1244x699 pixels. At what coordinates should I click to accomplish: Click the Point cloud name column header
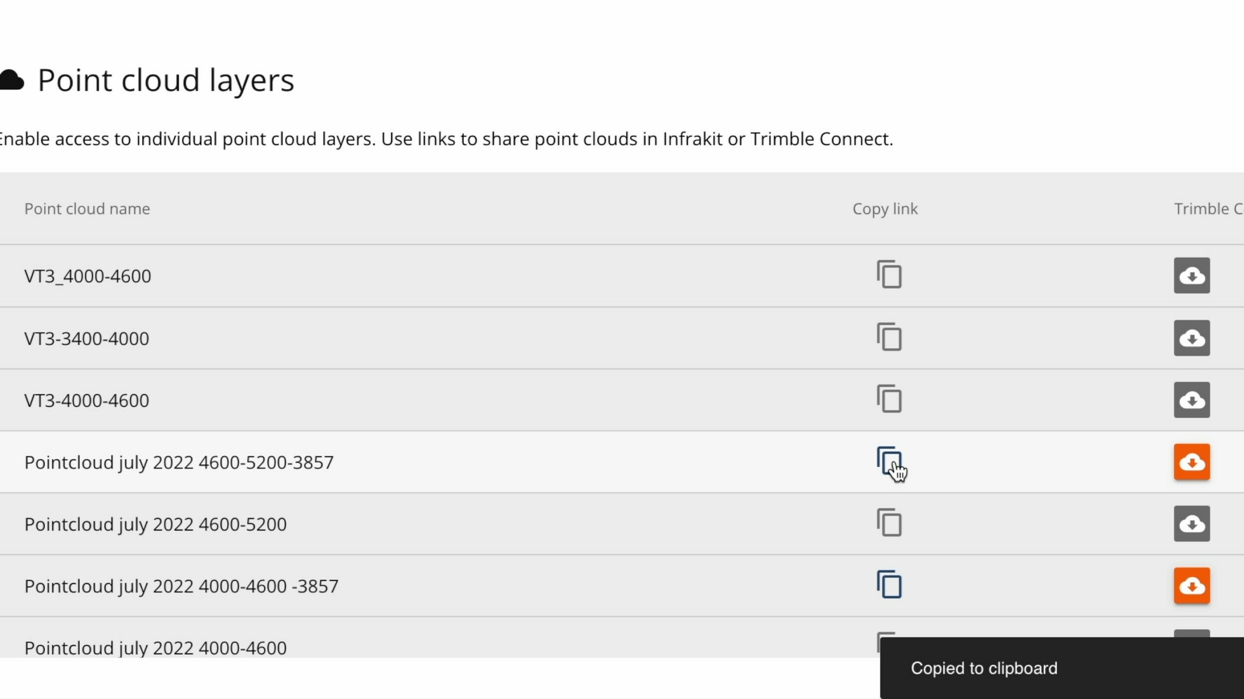[x=87, y=209]
